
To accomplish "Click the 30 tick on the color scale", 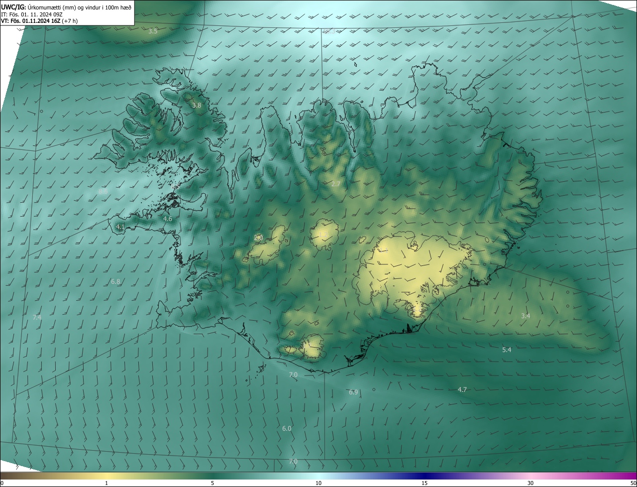I will (531, 483).
